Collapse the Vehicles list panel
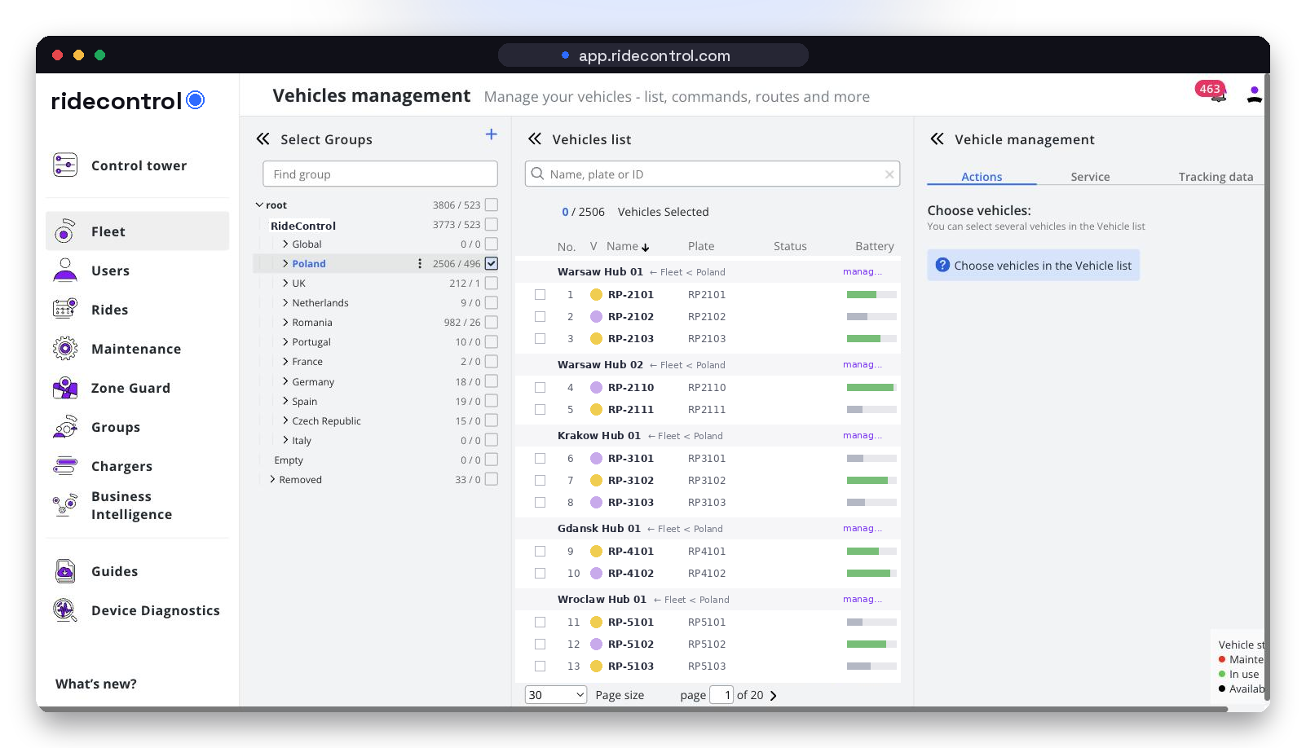The image size is (1306, 748). click(x=535, y=139)
